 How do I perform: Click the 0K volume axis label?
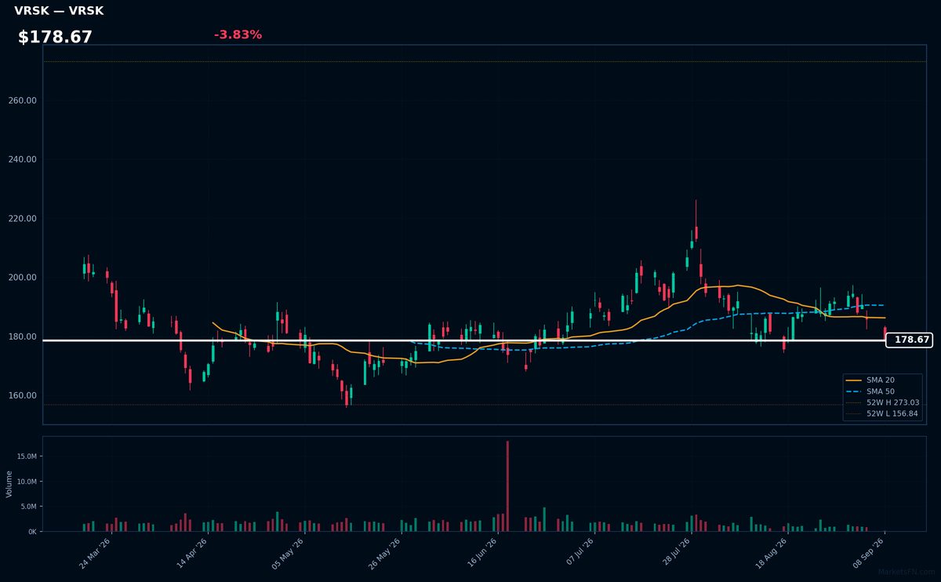pyautogui.click(x=33, y=532)
